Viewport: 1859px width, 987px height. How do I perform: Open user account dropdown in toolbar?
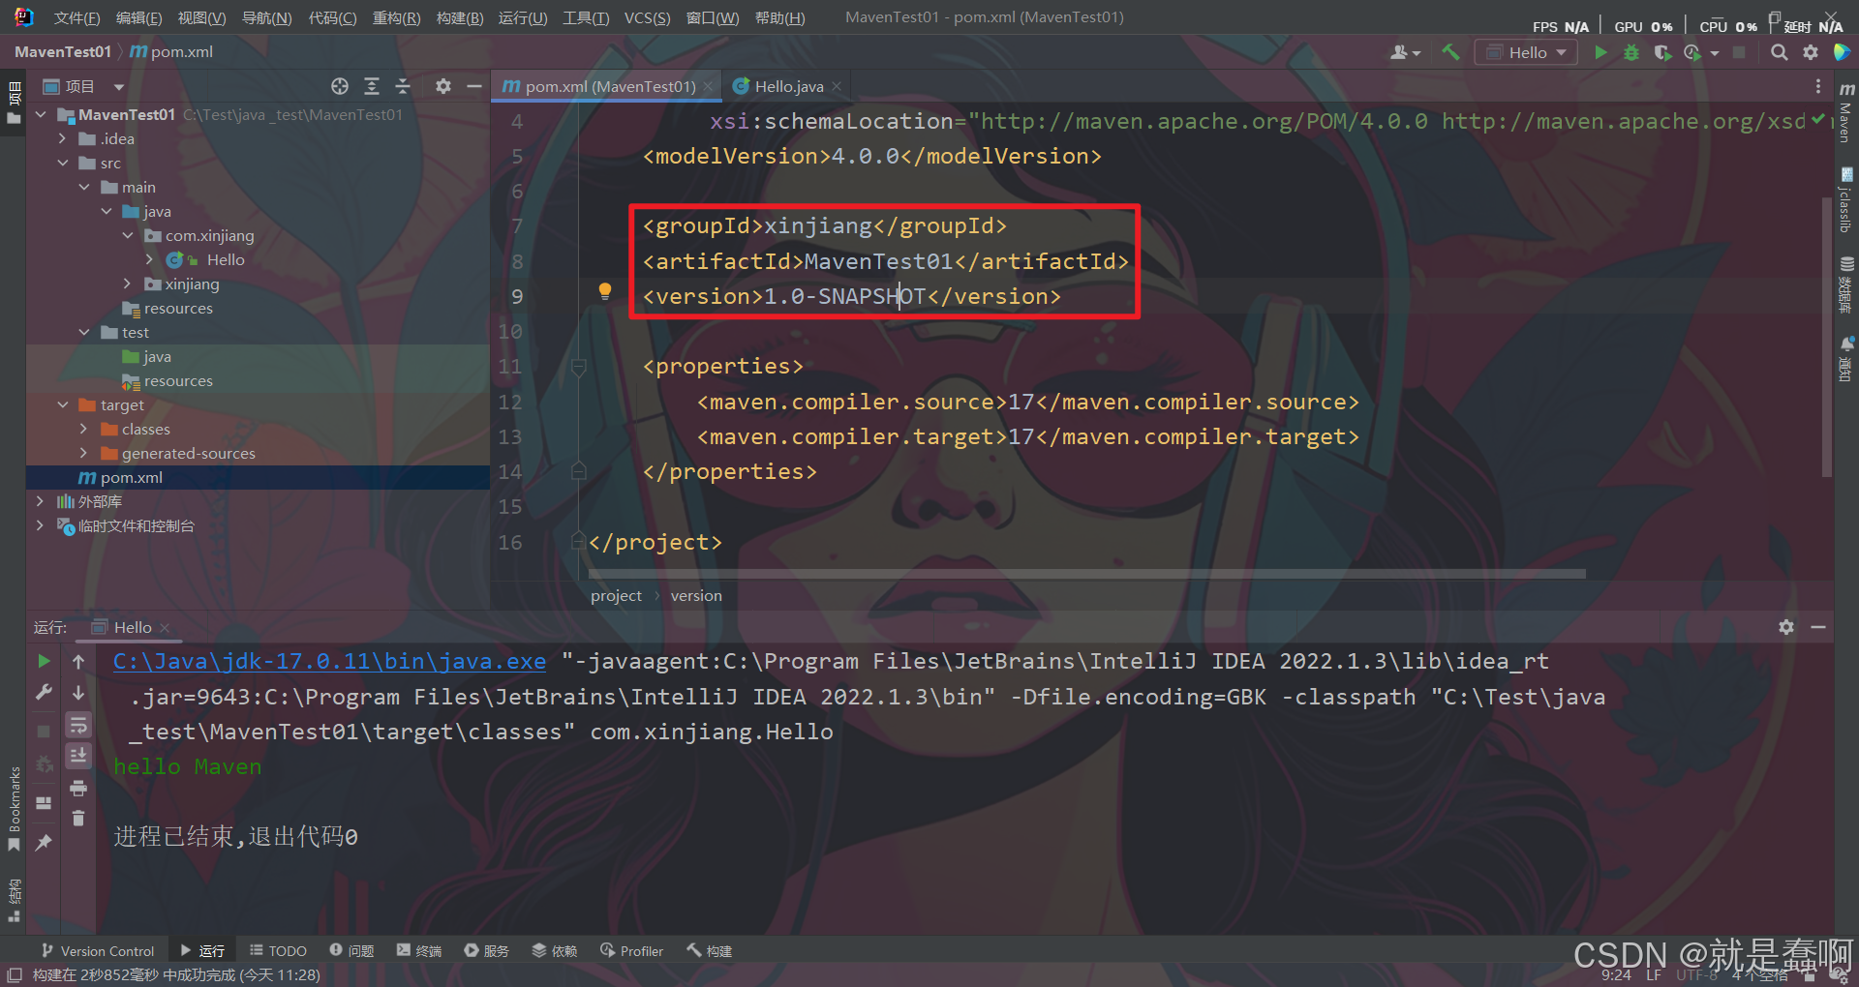[1405, 52]
